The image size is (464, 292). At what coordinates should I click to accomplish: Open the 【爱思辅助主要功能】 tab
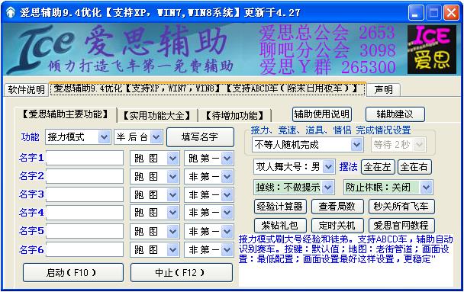(66, 114)
